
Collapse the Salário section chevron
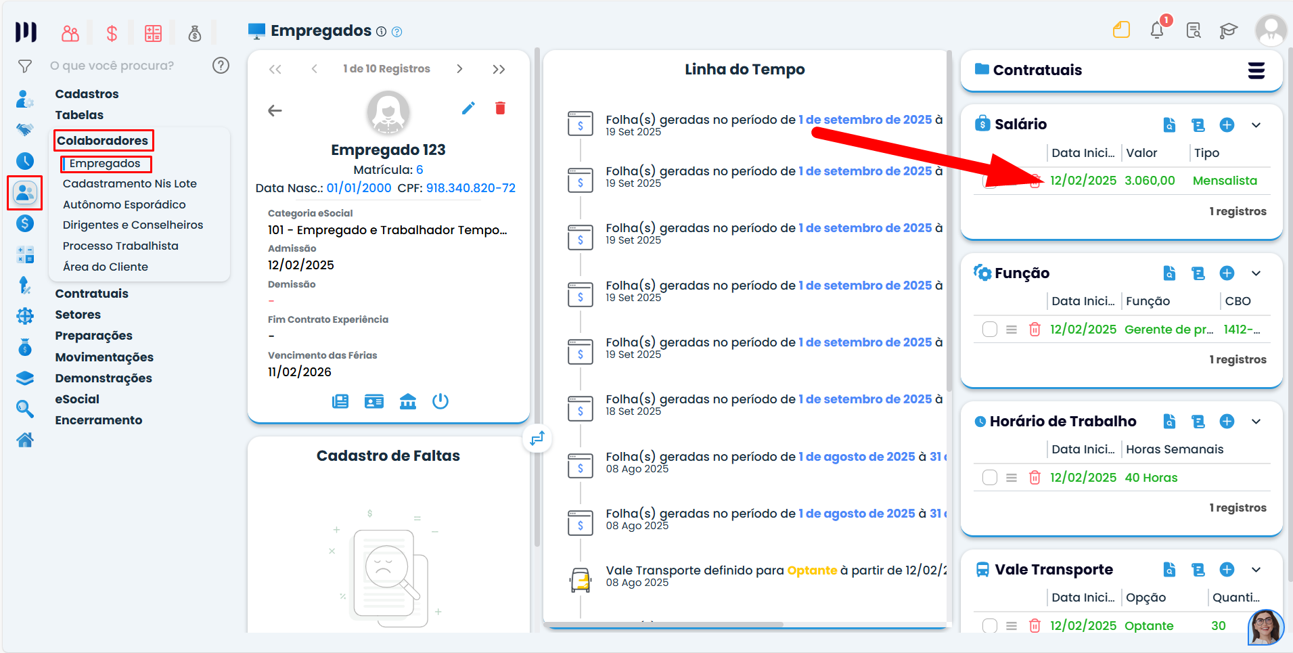coord(1256,125)
